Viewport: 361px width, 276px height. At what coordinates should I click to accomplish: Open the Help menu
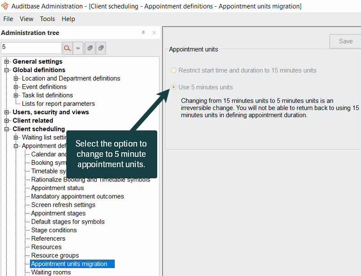pos(68,19)
